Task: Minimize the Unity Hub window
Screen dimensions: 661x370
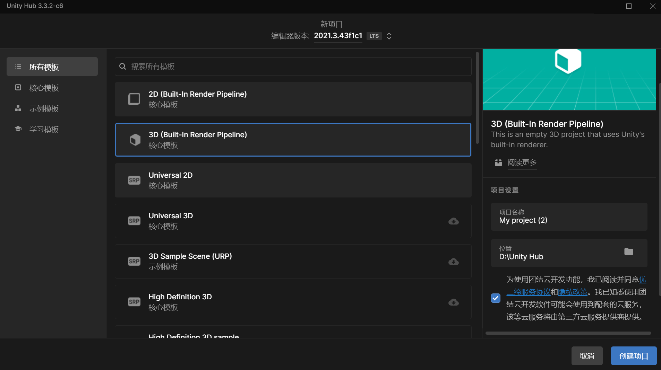Action: [x=605, y=6]
